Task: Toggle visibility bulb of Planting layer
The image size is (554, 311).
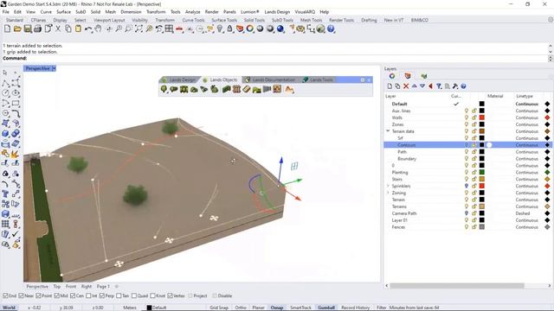Action: [x=467, y=172]
